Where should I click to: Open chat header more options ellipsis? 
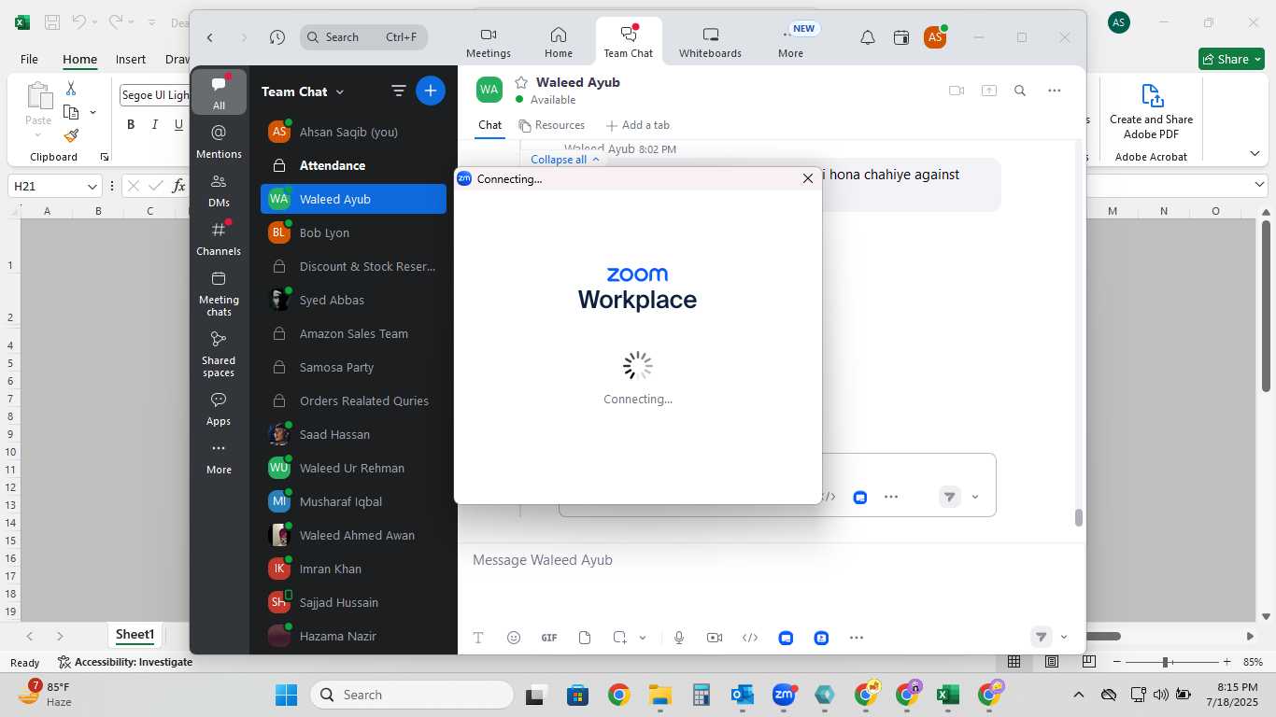[x=1055, y=91]
